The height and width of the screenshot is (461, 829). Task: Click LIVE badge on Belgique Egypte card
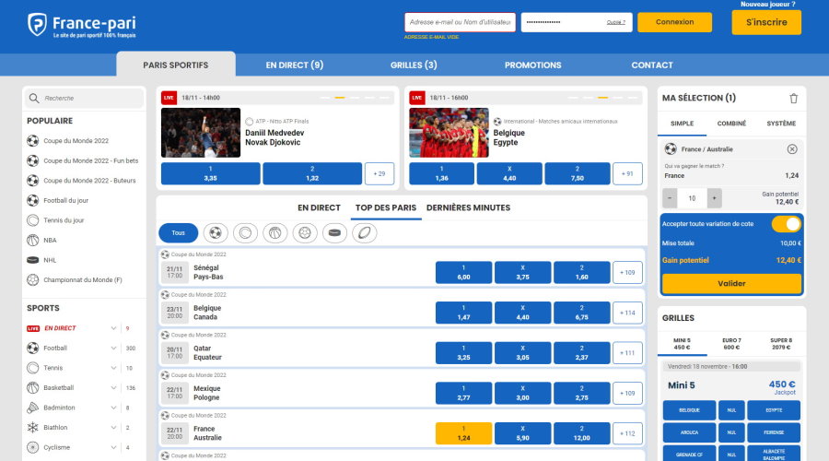[x=416, y=98]
